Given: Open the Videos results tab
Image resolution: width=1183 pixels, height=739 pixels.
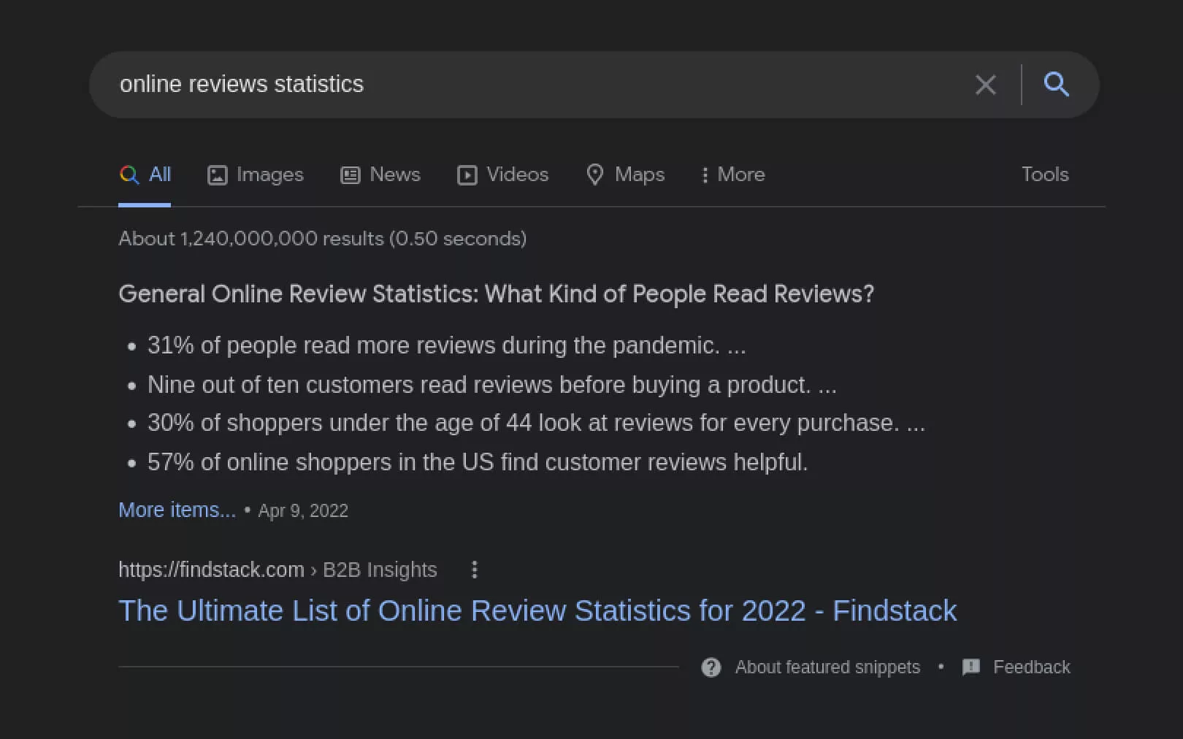Looking at the screenshot, I should pos(502,175).
